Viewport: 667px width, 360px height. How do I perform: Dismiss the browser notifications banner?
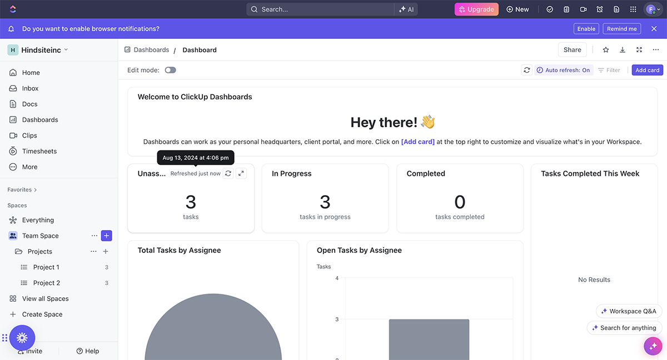click(654, 29)
